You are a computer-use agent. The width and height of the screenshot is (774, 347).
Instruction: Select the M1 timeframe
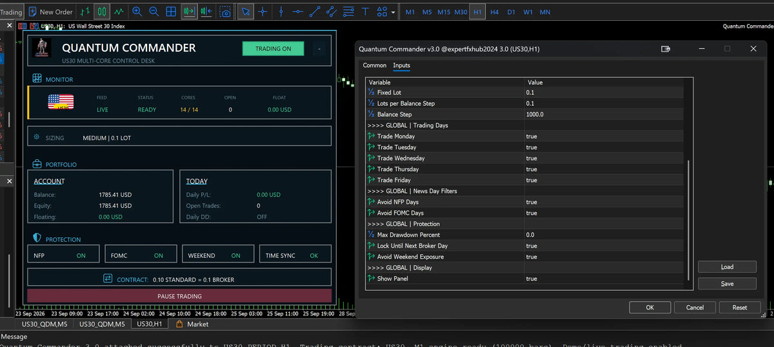point(411,12)
